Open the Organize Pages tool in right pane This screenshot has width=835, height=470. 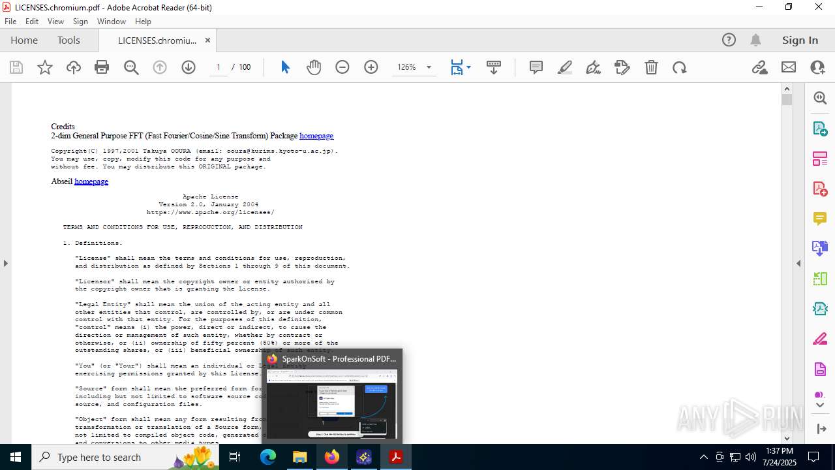pyautogui.click(x=820, y=158)
